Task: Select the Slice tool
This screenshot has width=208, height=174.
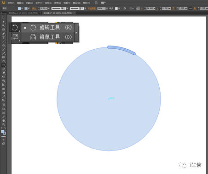Action: 4,117
